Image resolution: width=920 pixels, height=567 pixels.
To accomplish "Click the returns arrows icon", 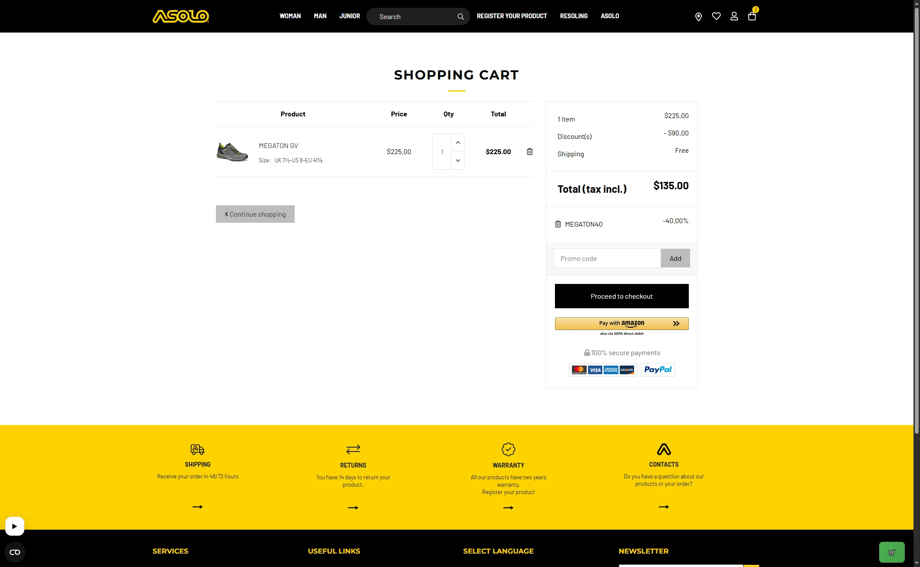I will coord(353,449).
